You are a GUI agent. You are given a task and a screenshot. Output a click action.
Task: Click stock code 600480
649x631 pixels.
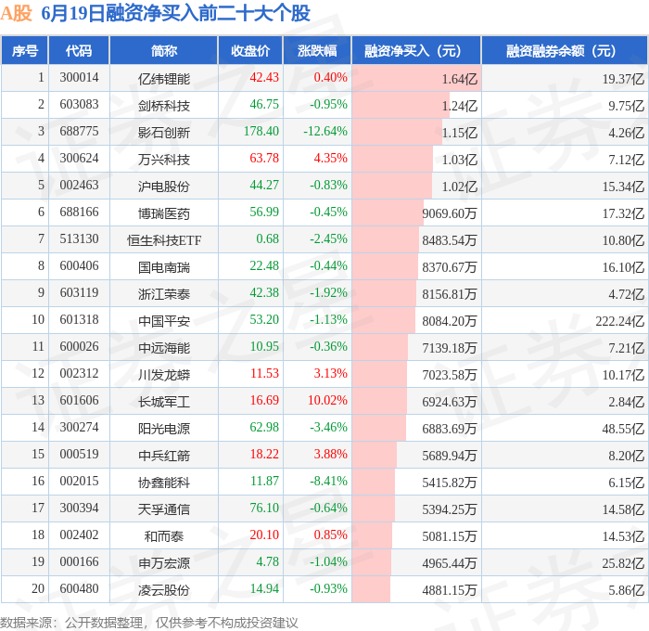click(x=79, y=588)
